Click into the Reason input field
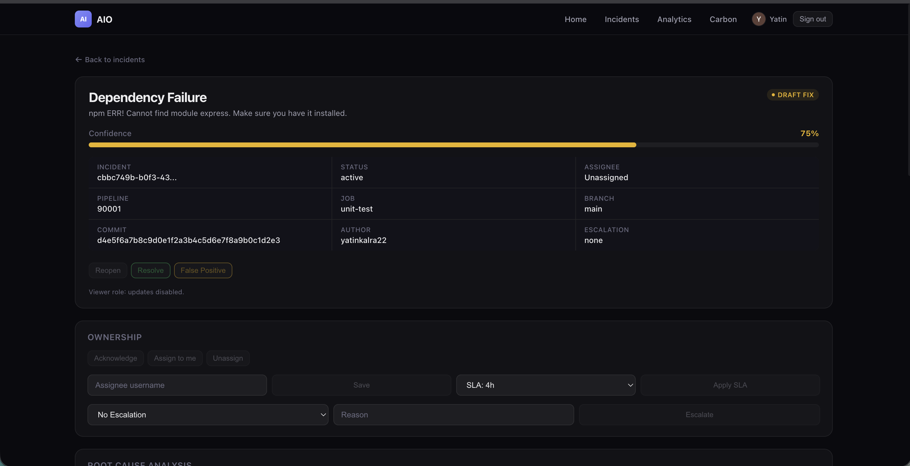This screenshot has height=466, width=910. click(453, 415)
